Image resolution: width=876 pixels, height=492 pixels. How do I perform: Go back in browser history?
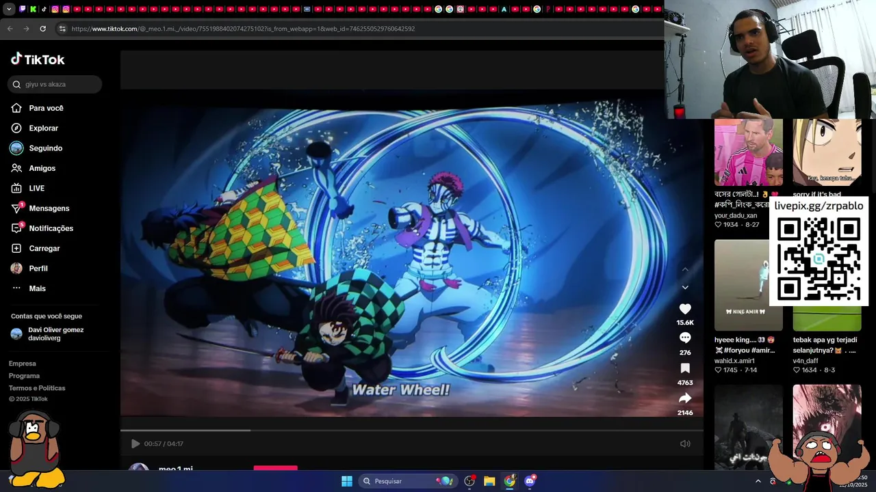tap(10, 29)
